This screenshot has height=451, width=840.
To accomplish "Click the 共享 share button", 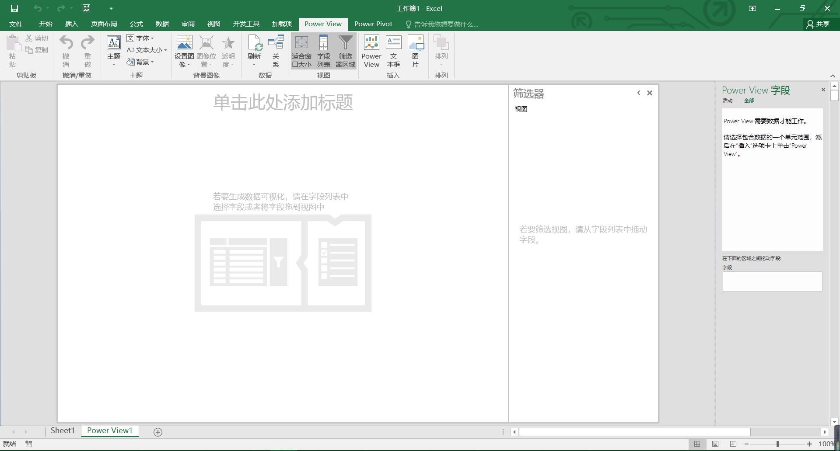I will [x=818, y=24].
